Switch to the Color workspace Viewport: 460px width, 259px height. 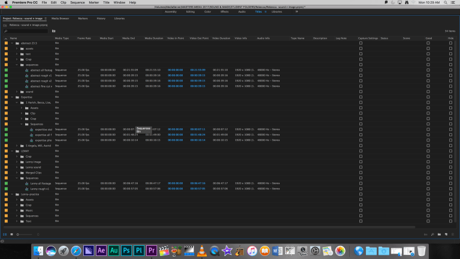[207, 11]
